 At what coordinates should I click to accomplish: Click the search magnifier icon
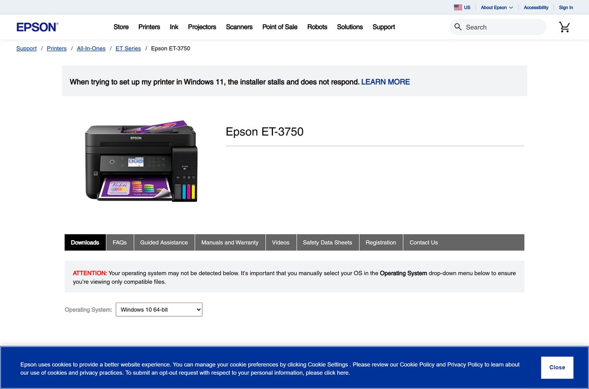(458, 27)
